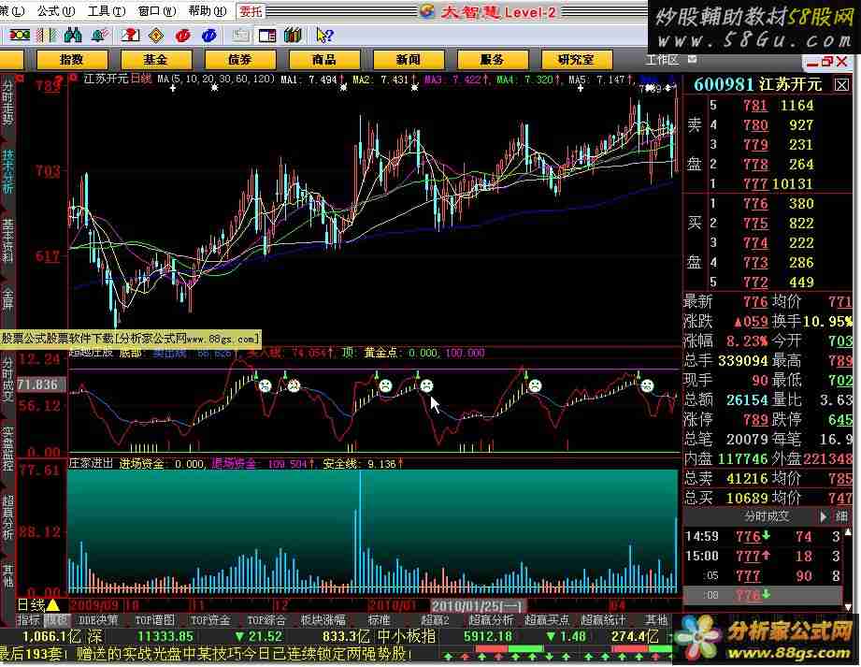Image resolution: width=861 pixels, height=667 pixels.
Task: Open the 工作区 workspace dropdown
Action: [x=692, y=58]
